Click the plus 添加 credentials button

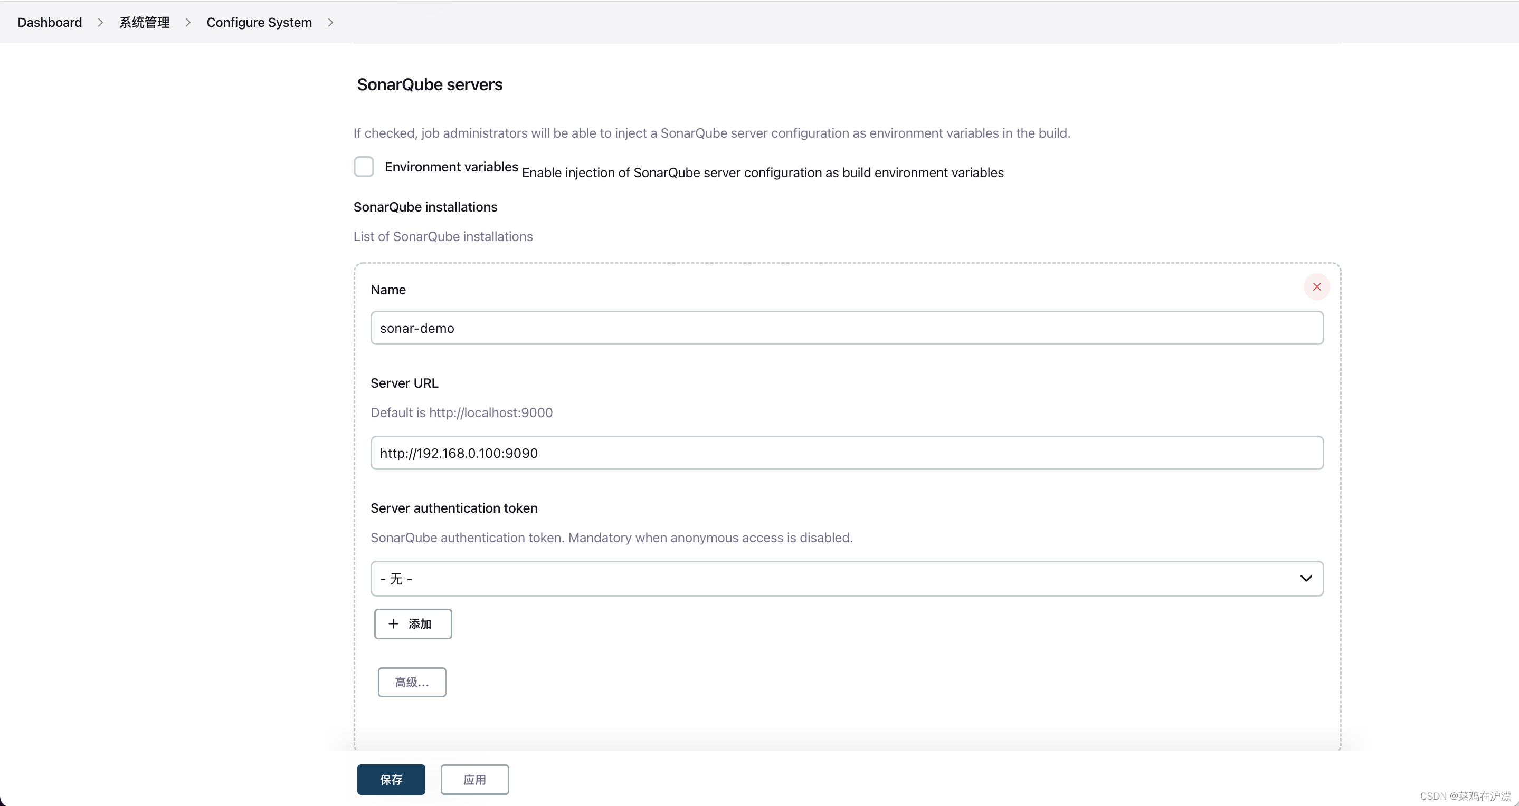(x=413, y=624)
